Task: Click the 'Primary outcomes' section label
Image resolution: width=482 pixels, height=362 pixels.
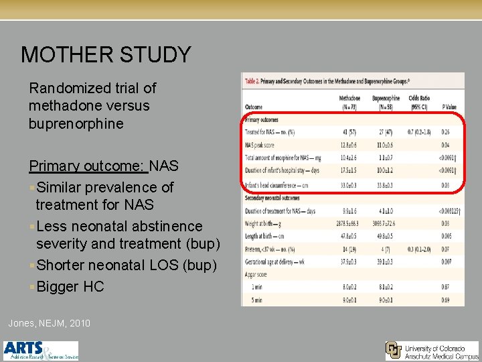Action: (x=262, y=120)
